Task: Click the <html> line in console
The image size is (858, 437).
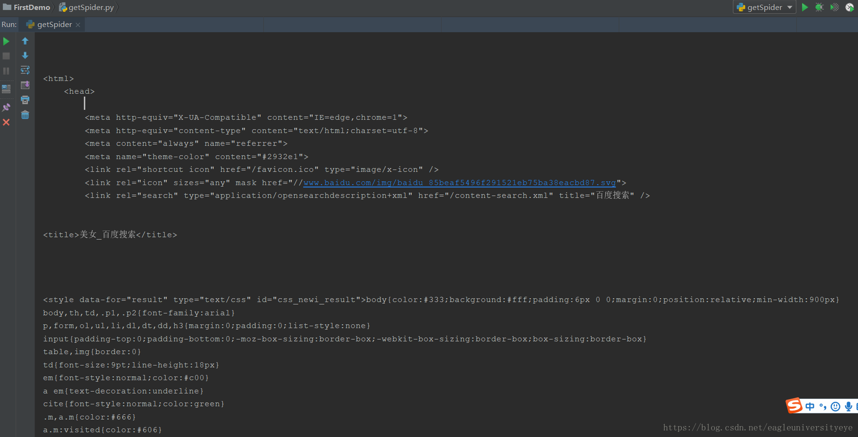Action: pyautogui.click(x=58, y=79)
